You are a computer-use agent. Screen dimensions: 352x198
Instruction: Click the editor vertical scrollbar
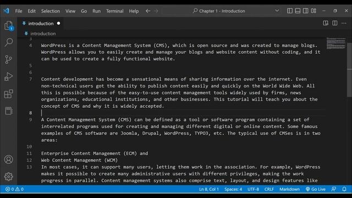point(349,70)
